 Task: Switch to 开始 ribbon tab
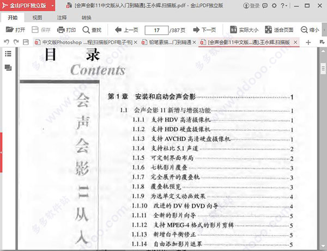click(x=13, y=18)
